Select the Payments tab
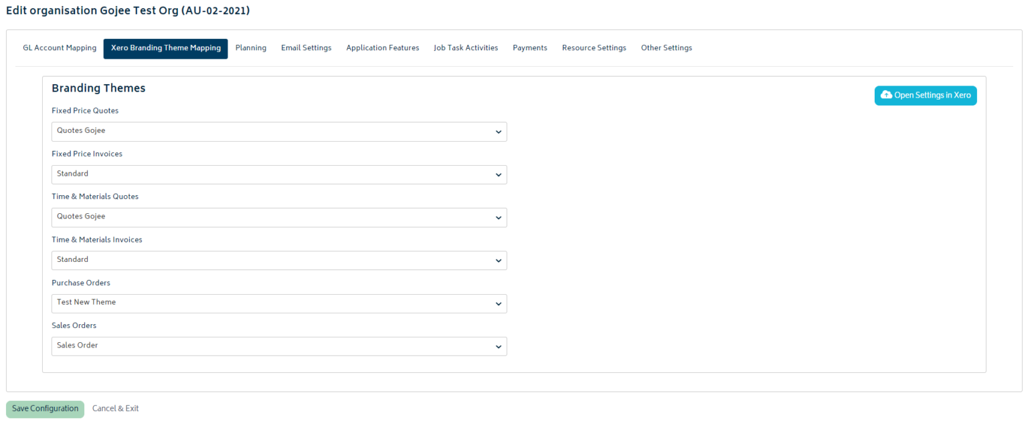 [529, 47]
